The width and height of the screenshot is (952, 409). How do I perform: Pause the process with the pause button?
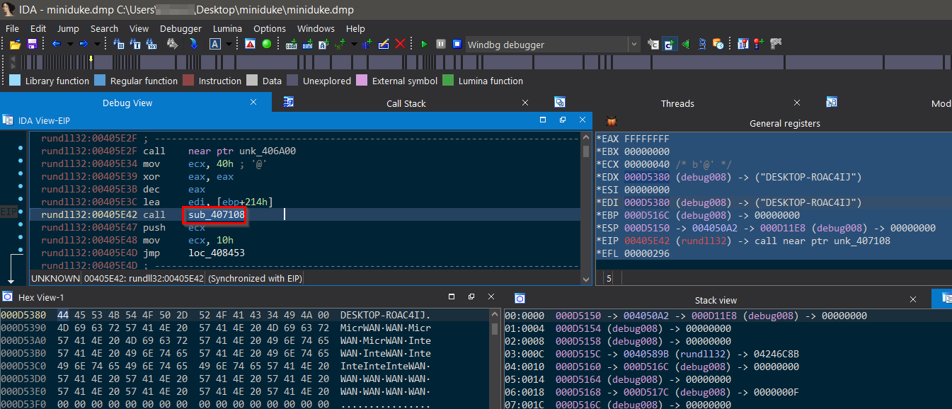[x=441, y=44]
